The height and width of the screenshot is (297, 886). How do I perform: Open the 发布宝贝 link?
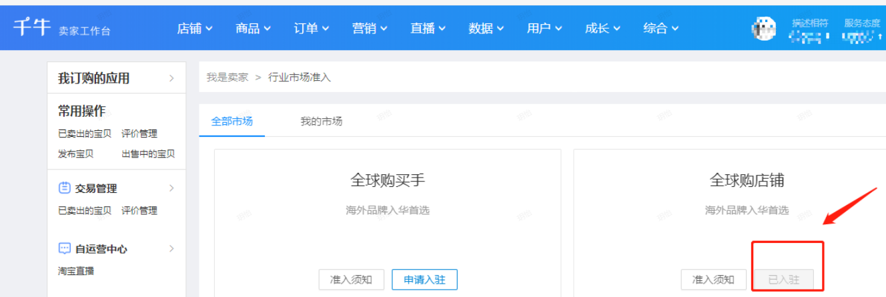tap(75, 154)
